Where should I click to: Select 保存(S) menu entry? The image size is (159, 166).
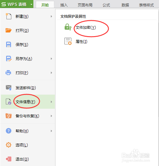coord(28,44)
